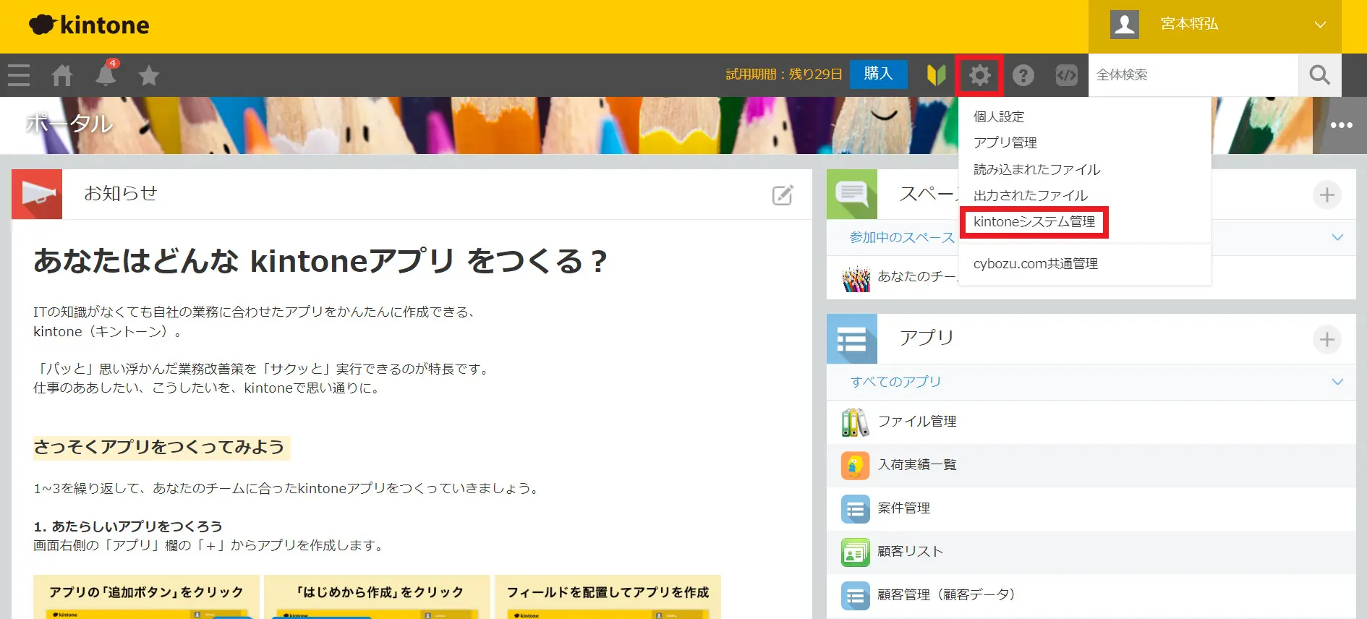Go to the home portal icon

(x=62, y=75)
